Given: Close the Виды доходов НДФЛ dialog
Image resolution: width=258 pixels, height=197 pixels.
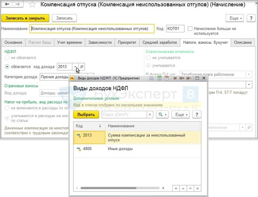Looking at the screenshot, I should click(204, 78).
